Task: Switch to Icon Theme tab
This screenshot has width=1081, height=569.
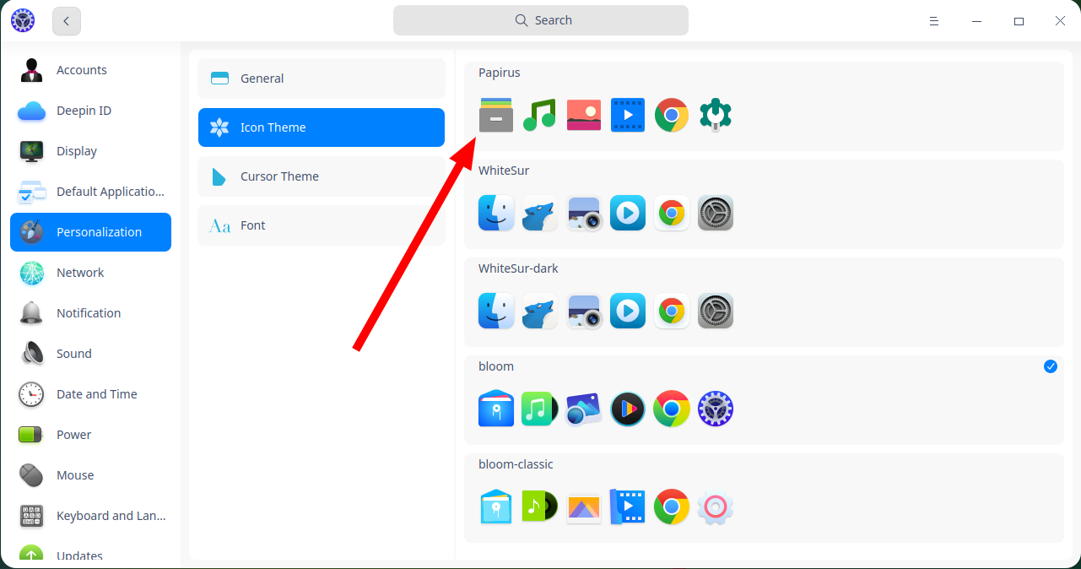Action: coord(322,127)
